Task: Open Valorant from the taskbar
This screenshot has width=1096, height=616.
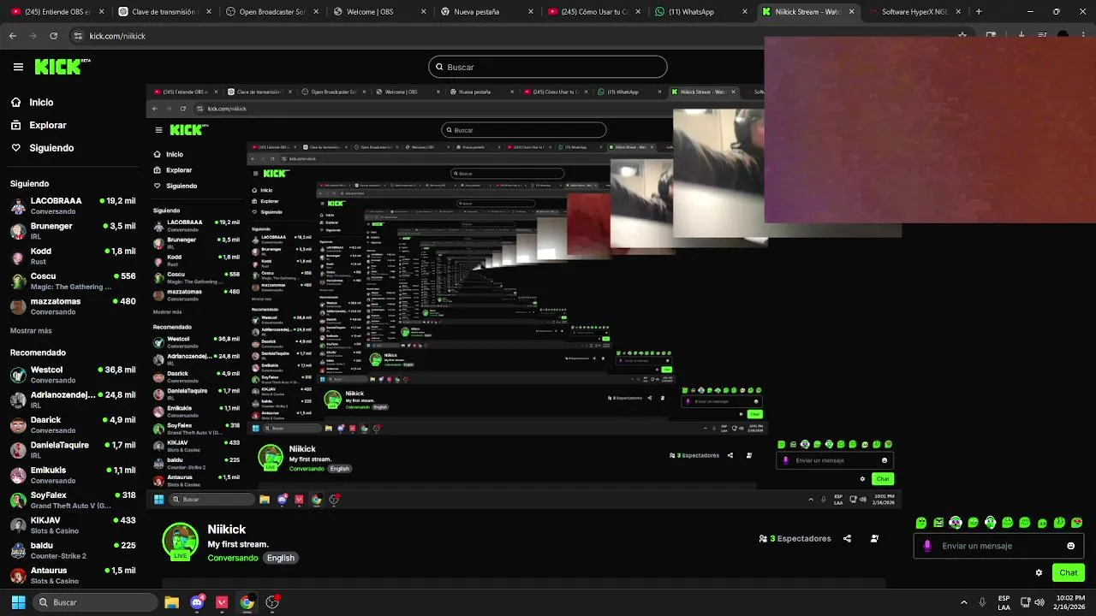Action: pos(222,602)
